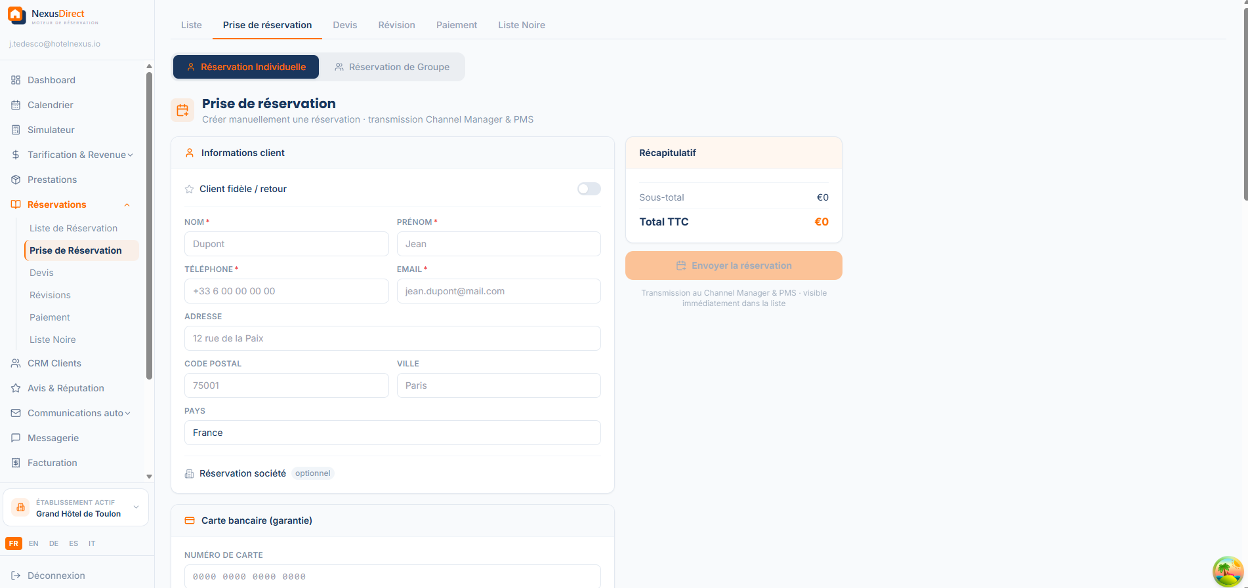Click the ADRESSE input field
Image resolution: width=1248 pixels, height=588 pixels.
tap(392, 338)
